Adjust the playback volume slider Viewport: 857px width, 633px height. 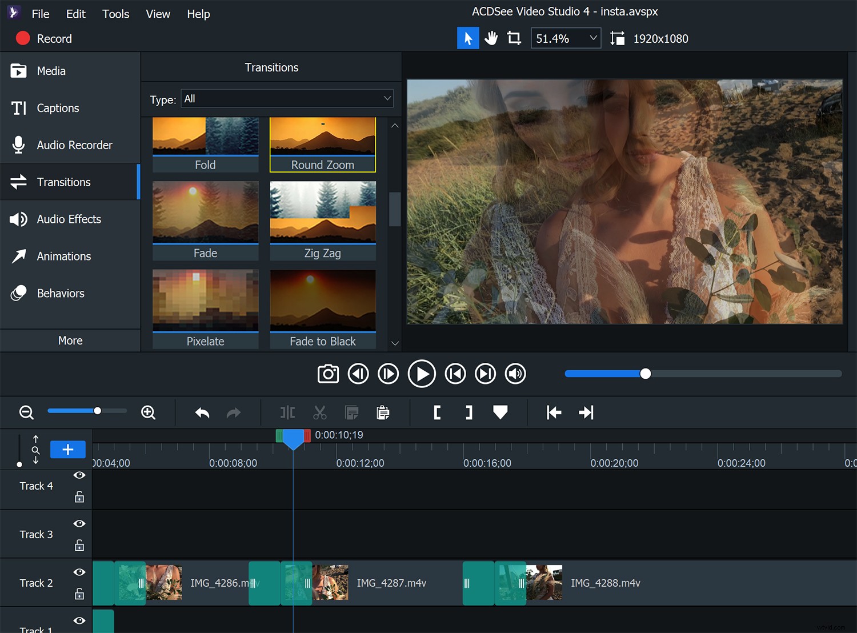point(644,374)
